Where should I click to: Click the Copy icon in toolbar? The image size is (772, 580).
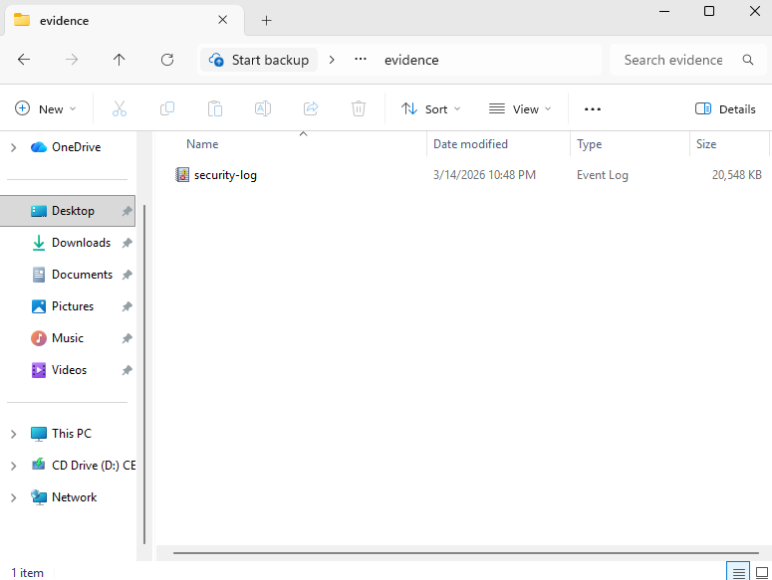[167, 108]
